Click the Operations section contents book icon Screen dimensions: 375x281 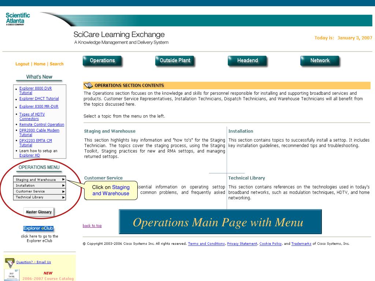point(88,85)
